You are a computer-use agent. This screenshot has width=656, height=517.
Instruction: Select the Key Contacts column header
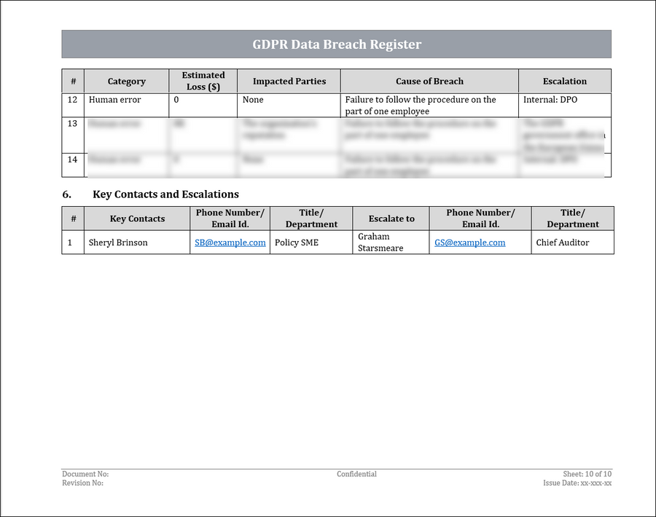(137, 218)
